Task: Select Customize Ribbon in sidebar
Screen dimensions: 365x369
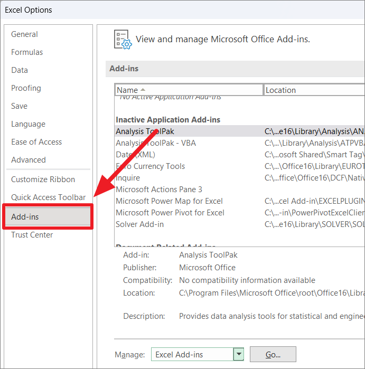Action: point(43,179)
